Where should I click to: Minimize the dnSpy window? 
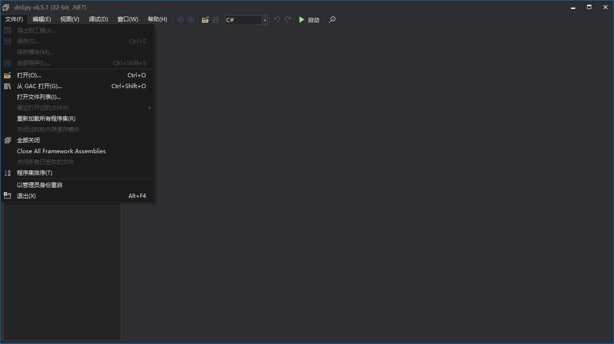coord(573,7)
